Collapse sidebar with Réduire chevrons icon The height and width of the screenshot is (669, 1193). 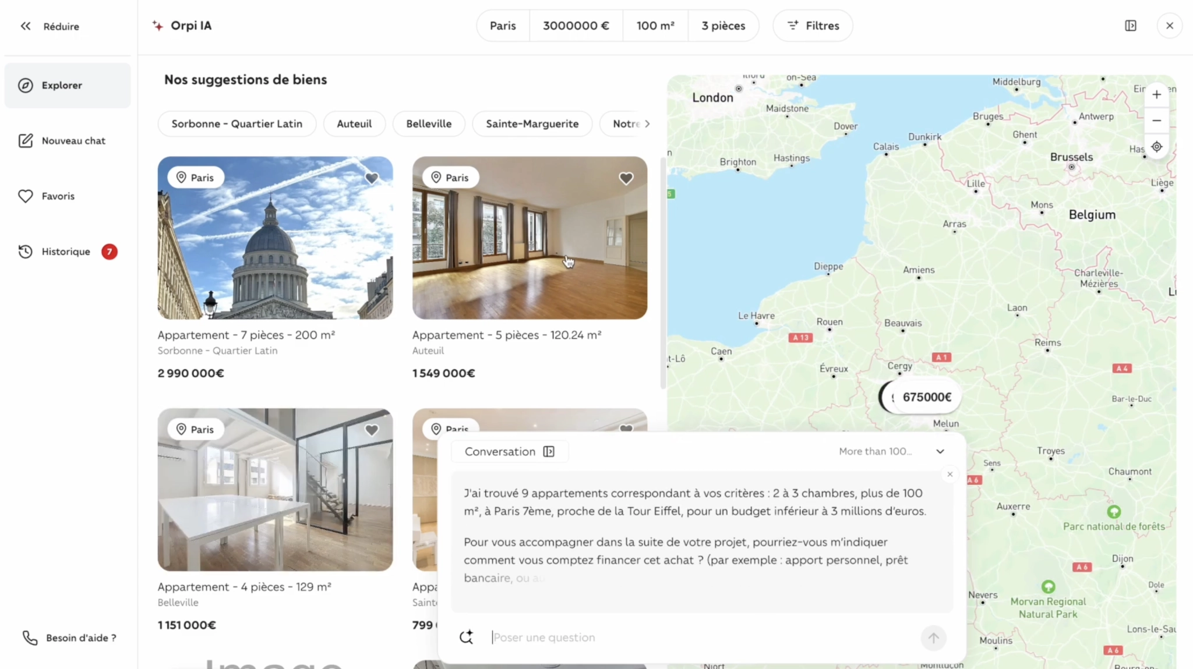[x=26, y=26]
